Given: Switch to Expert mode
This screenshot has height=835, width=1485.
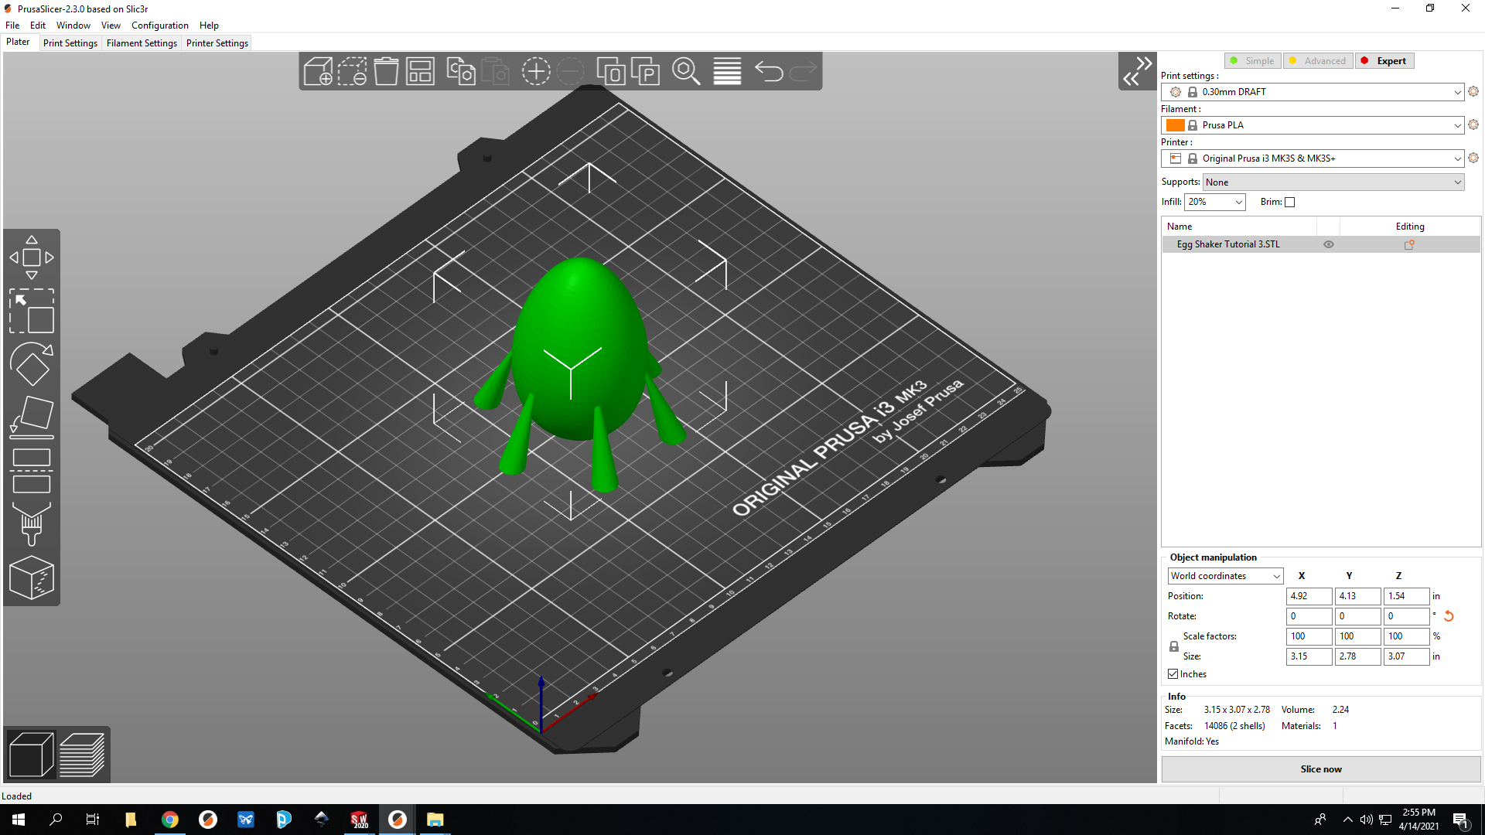Looking at the screenshot, I should pyautogui.click(x=1384, y=61).
